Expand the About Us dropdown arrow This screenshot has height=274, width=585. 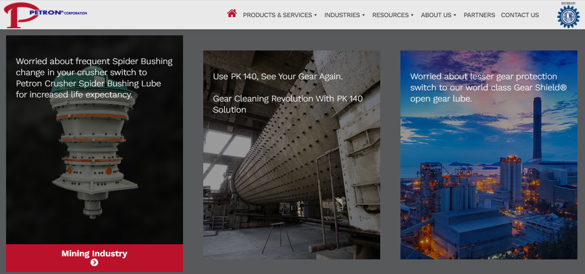tap(455, 15)
